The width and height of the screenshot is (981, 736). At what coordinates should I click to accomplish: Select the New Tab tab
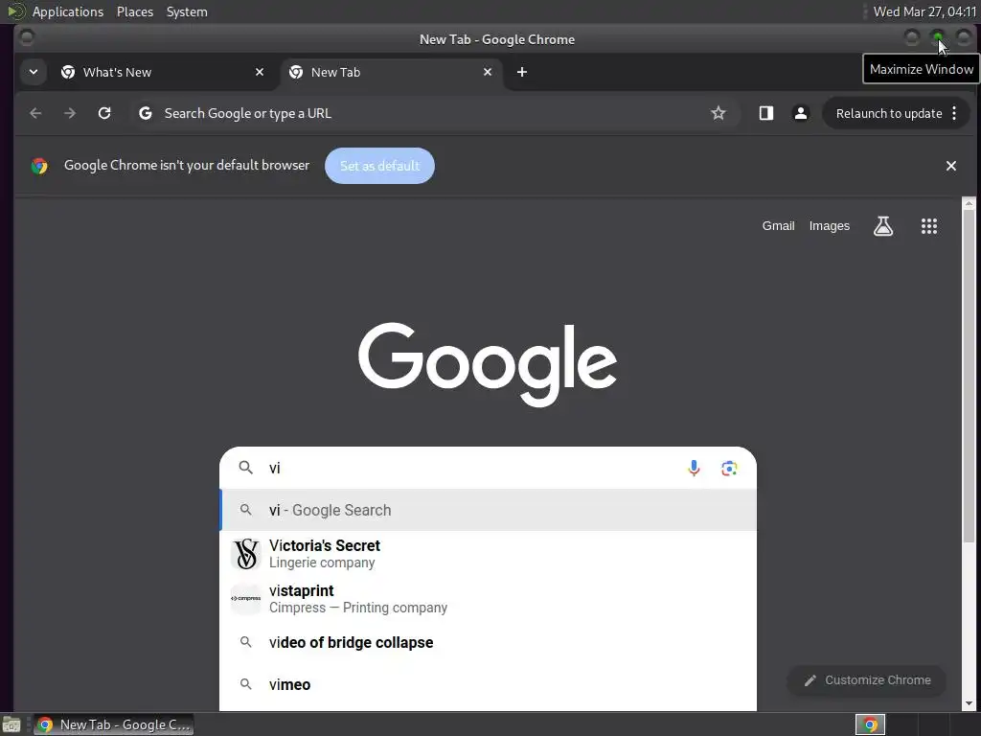(x=391, y=72)
